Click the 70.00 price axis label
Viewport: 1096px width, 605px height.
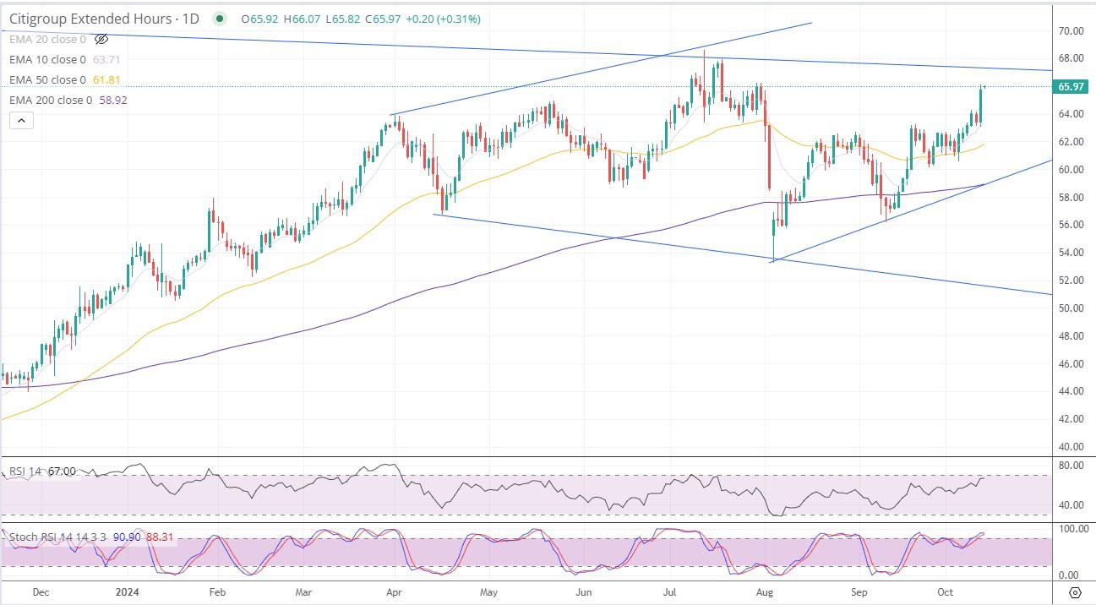[x=1071, y=31]
